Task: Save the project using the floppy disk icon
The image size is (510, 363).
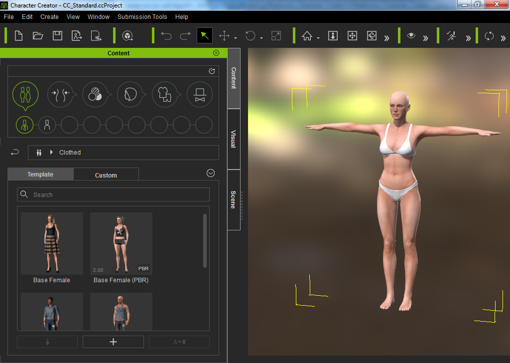Action: pos(57,36)
